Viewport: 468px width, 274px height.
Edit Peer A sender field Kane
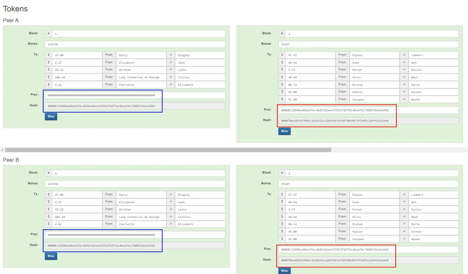(375, 63)
